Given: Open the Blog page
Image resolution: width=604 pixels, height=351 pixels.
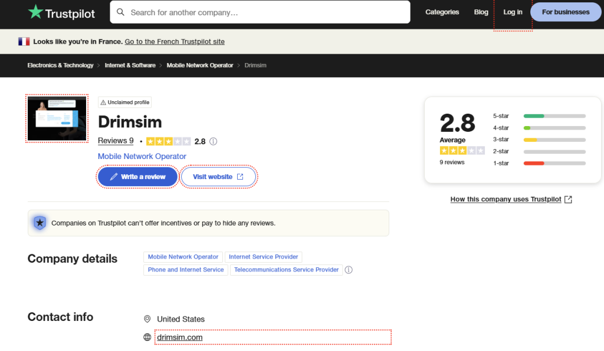Looking at the screenshot, I should click(x=481, y=12).
